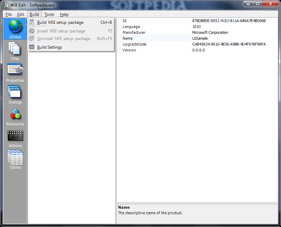Choose Uninstall MSI setup package entry
The height and width of the screenshot is (227, 281).
tap(71, 38)
